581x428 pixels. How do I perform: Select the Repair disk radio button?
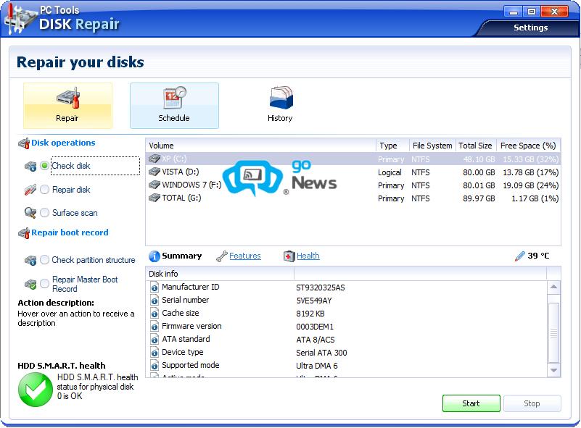tap(44, 190)
